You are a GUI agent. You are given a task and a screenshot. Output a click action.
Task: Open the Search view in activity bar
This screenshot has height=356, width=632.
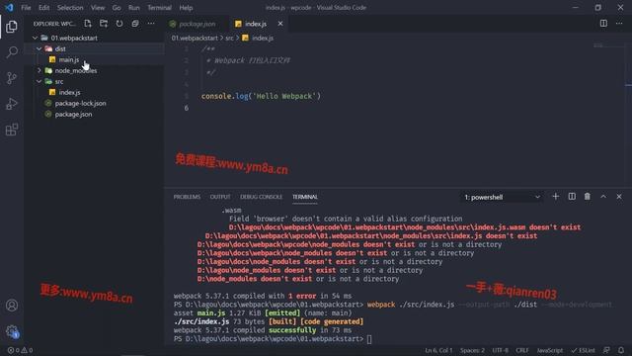pyautogui.click(x=12, y=52)
